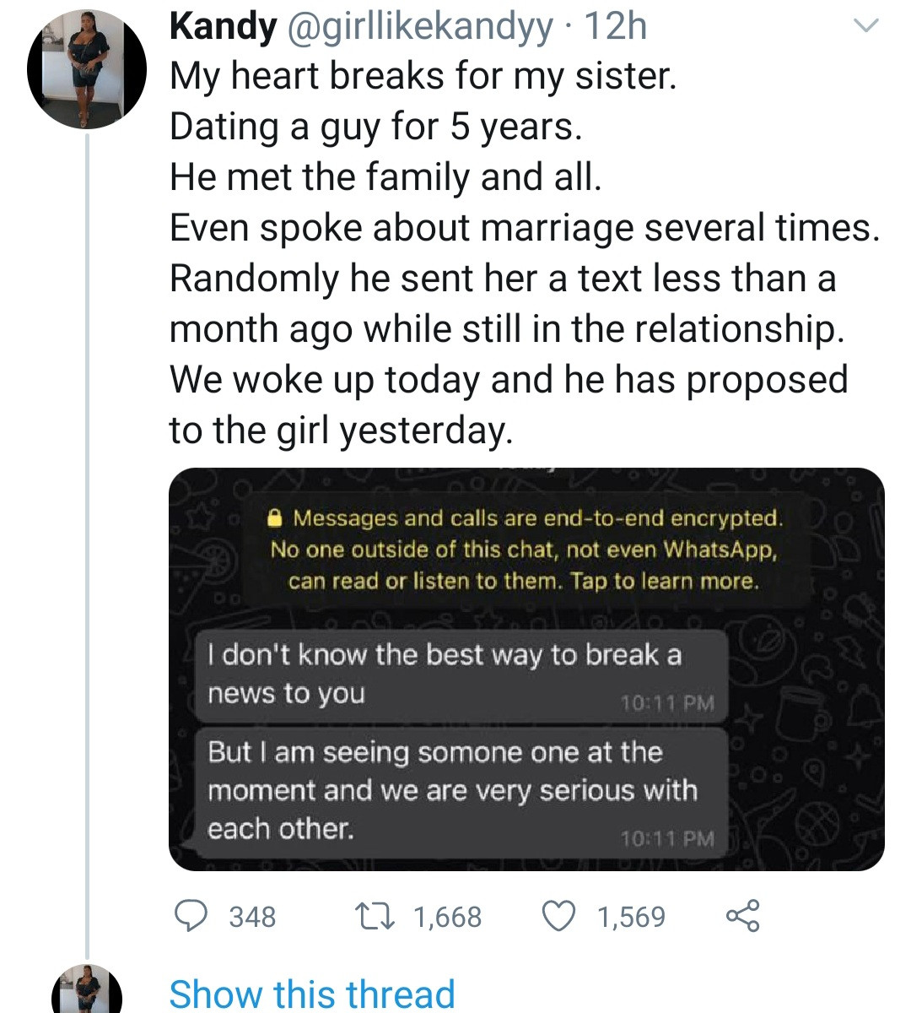Click the tweet text "My heart breaks for my sister"

tap(423, 76)
